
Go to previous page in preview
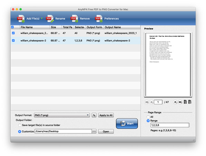[x=151, y=102]
